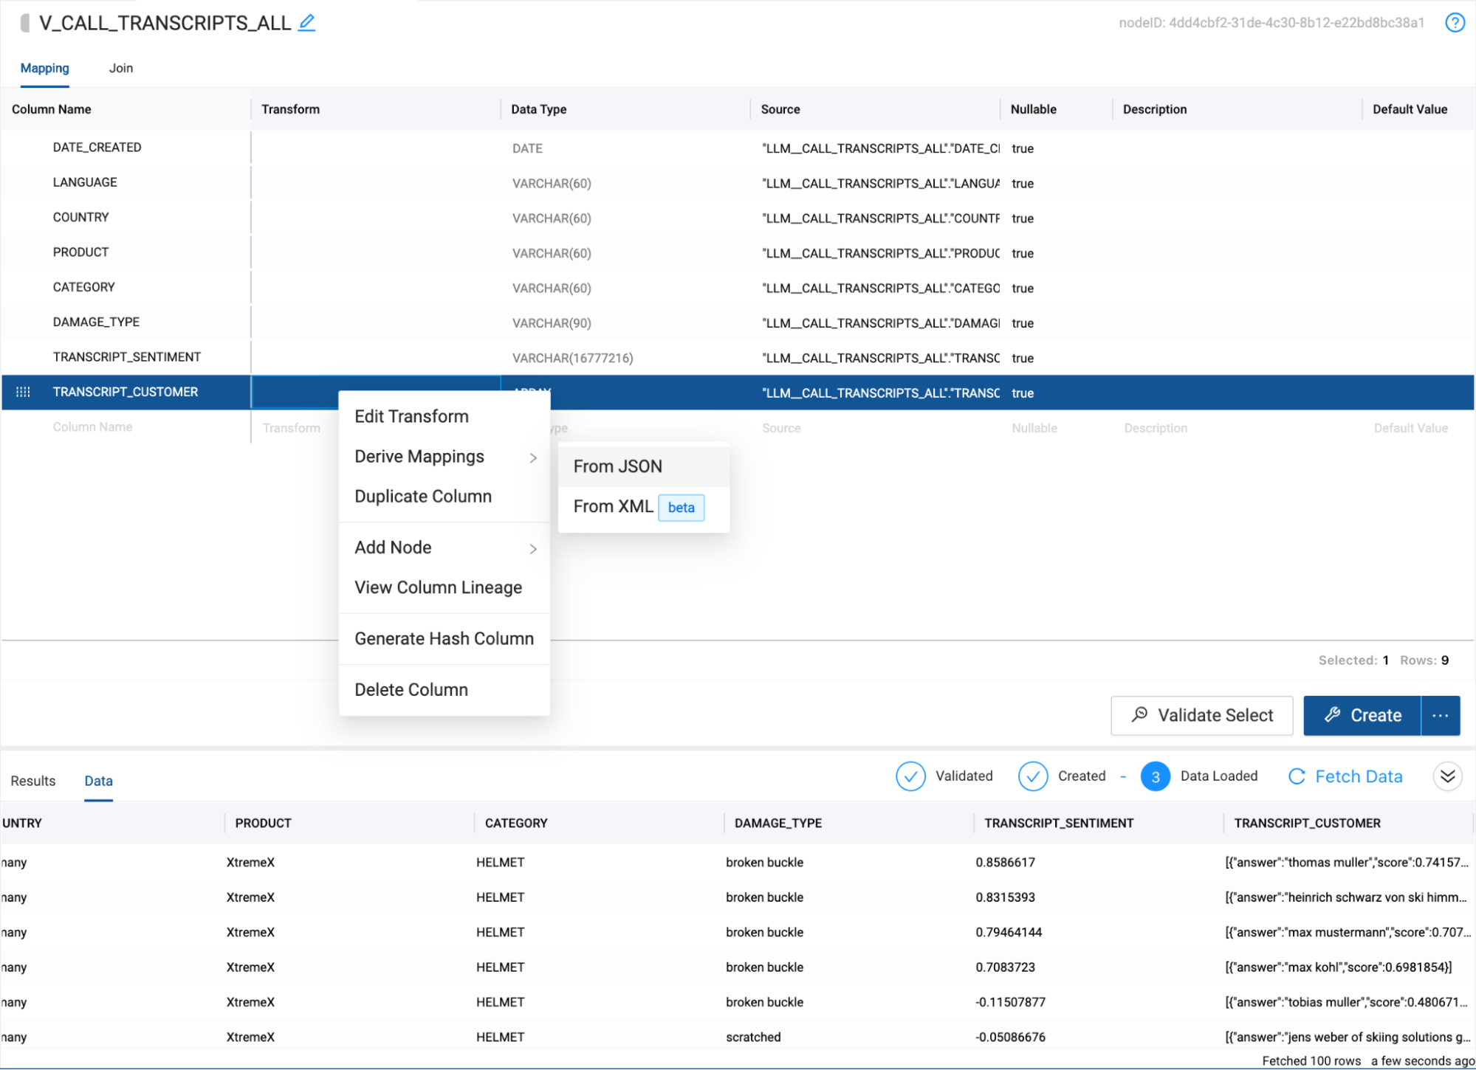Choose View Column Lineage

point(444,587)
